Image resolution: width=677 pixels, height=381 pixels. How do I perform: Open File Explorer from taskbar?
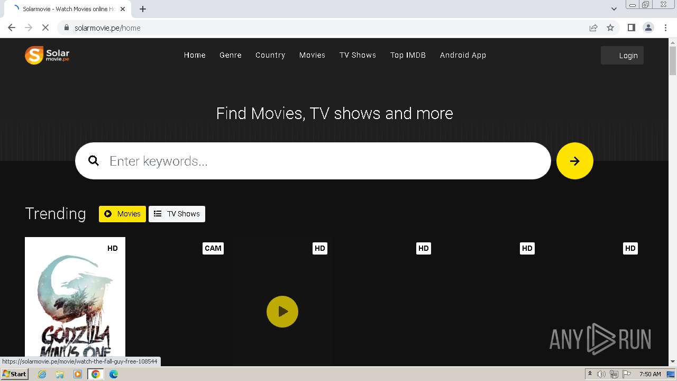(60, 374)
